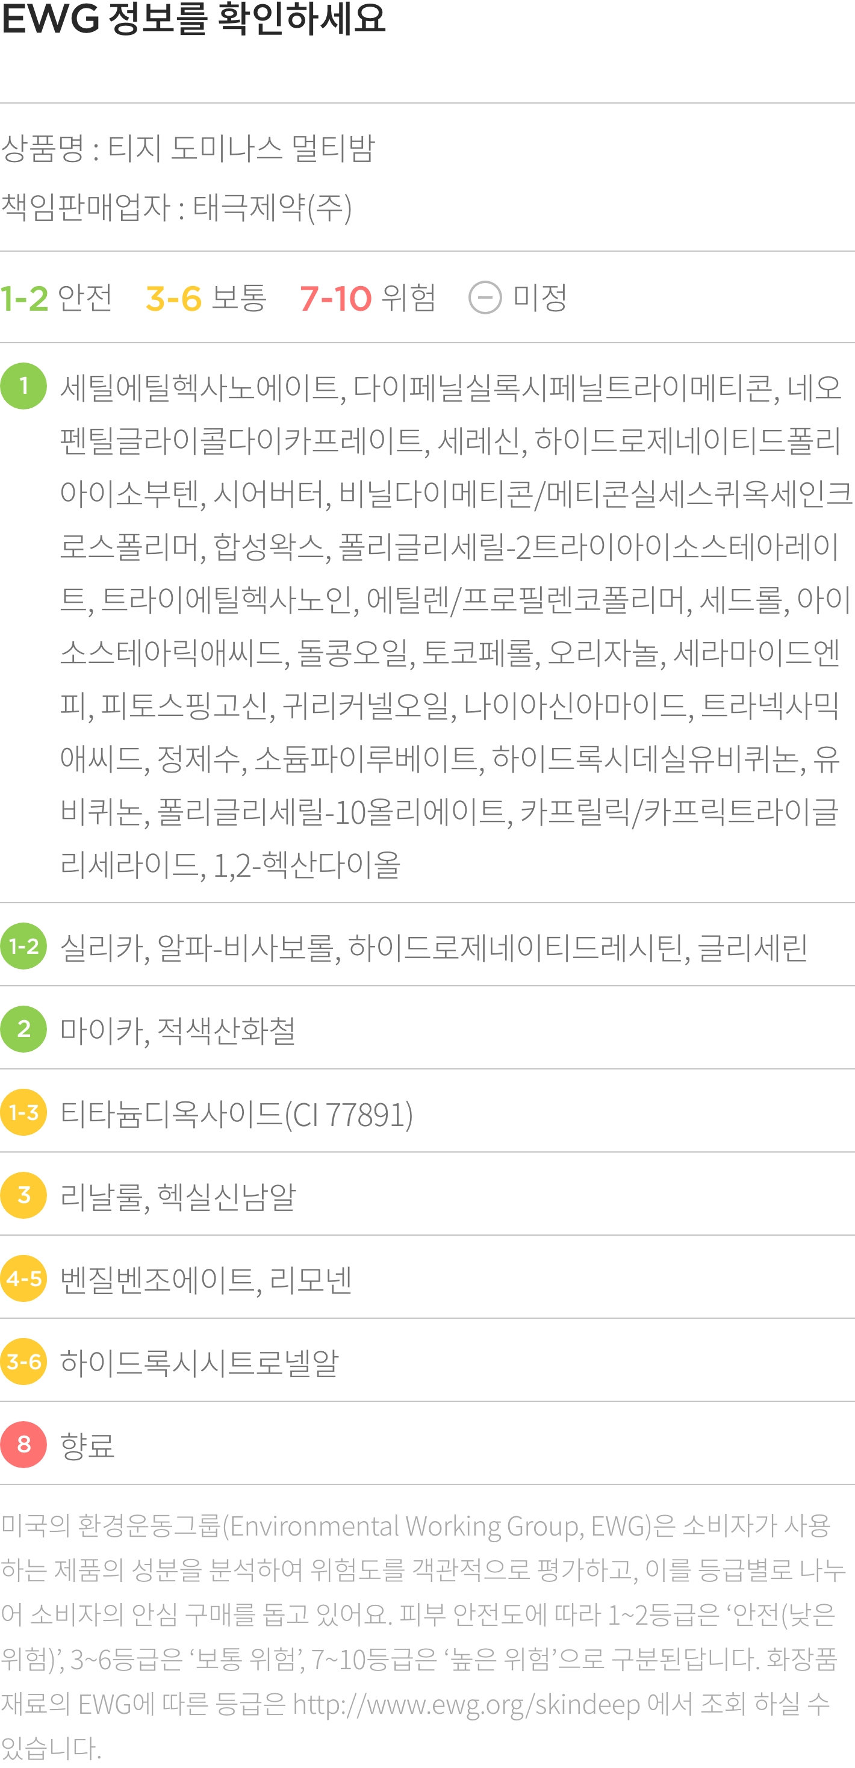Click the 티타늄디옥사이드(CI 77891) ingredient
Image resolution: width=855 pixels, height=1768 pixels.
[237, 1114]
